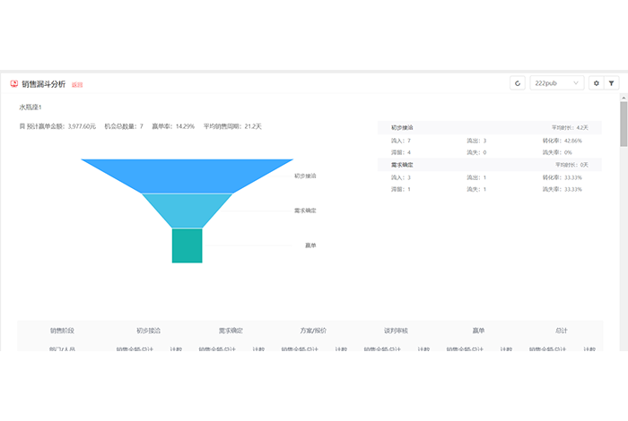Click the 初步接洽 table column header

point(148,331)
